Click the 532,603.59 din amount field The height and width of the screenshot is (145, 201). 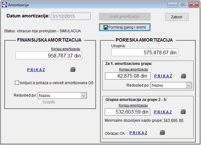[x=127, y=112]
